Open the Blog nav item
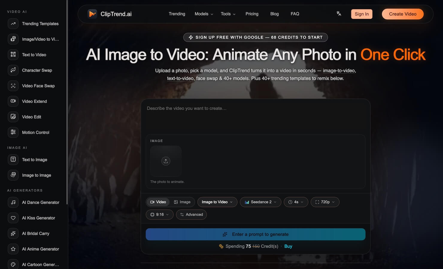 [274, 14]
